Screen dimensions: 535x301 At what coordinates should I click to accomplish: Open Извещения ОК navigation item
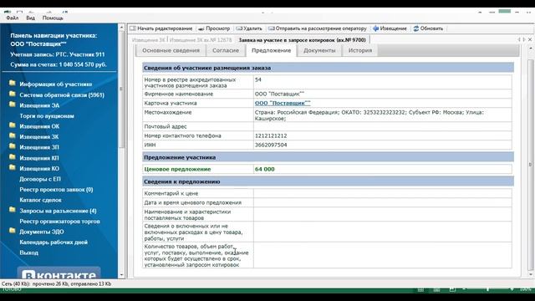pos(39,126)
